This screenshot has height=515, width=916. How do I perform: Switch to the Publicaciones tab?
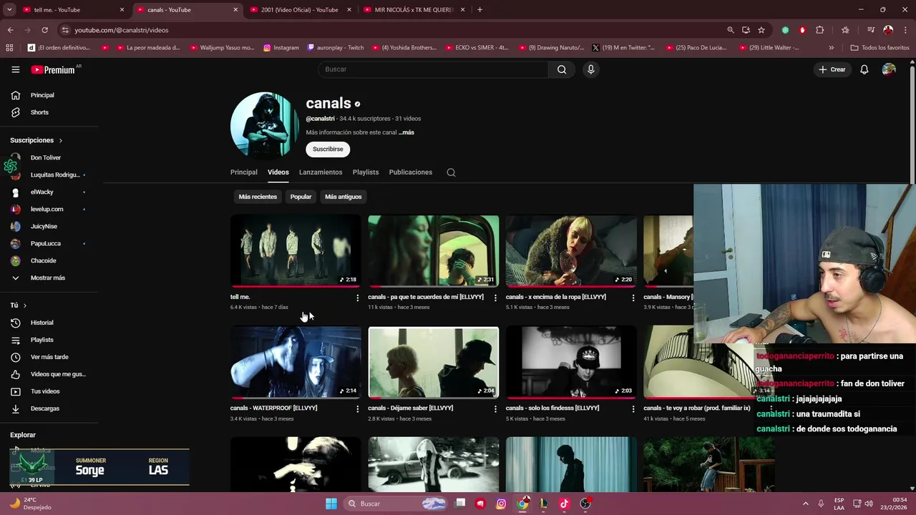(410, 172)
